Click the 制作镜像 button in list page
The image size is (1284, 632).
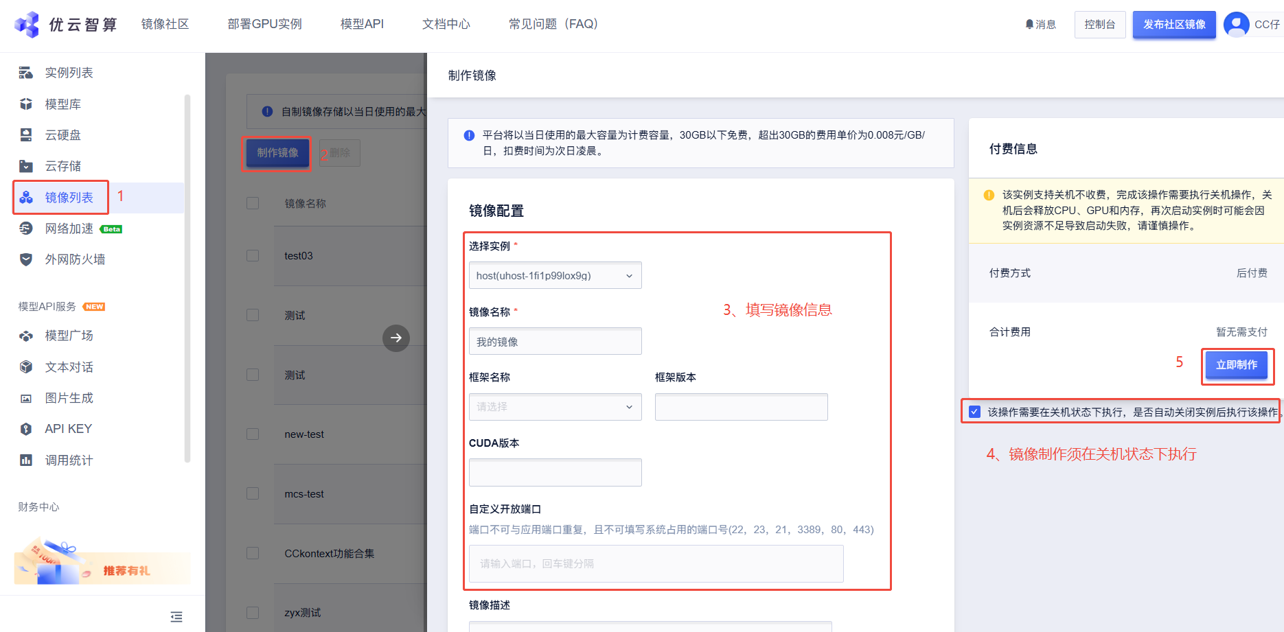click(x=277, y=152)
